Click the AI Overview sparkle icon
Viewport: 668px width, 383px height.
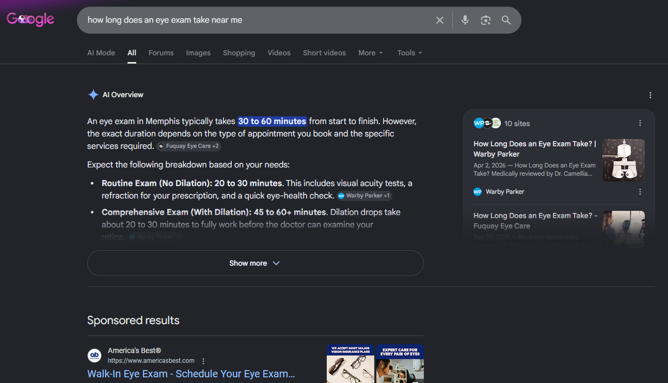pos(93,95)
